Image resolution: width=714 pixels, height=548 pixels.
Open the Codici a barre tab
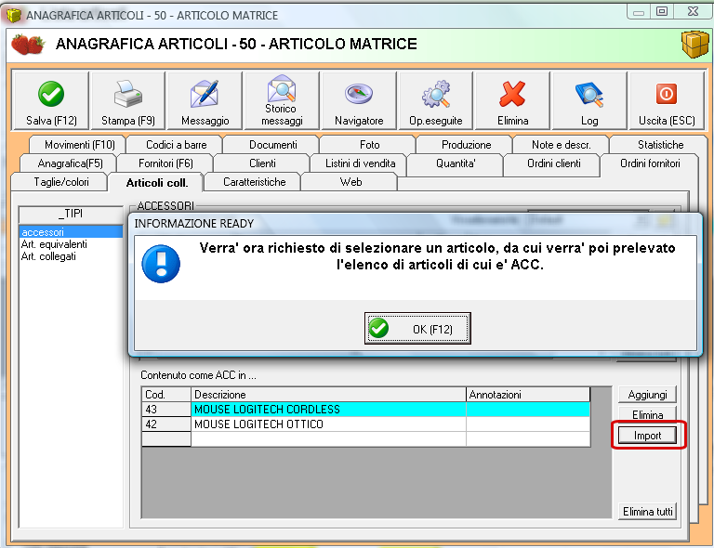pos(177,145)
